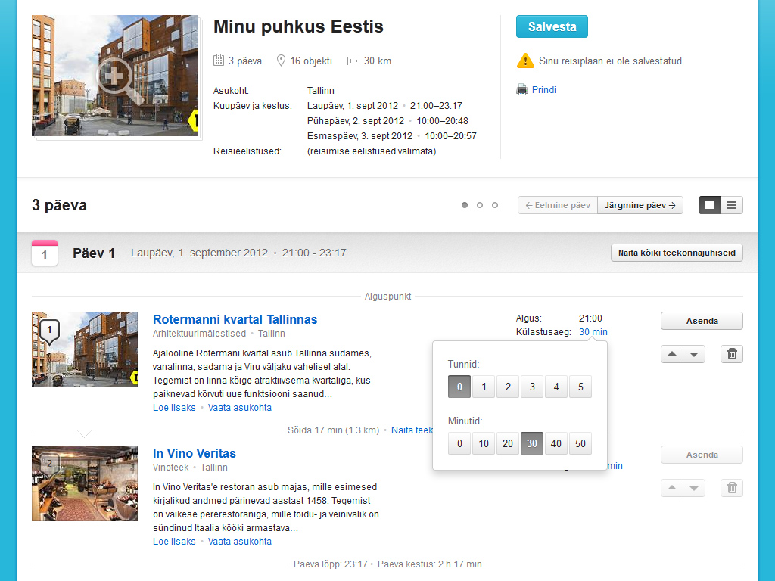Select 40 minutes in Minutid picker
775x581 pixels.
(x=556, y=443)
